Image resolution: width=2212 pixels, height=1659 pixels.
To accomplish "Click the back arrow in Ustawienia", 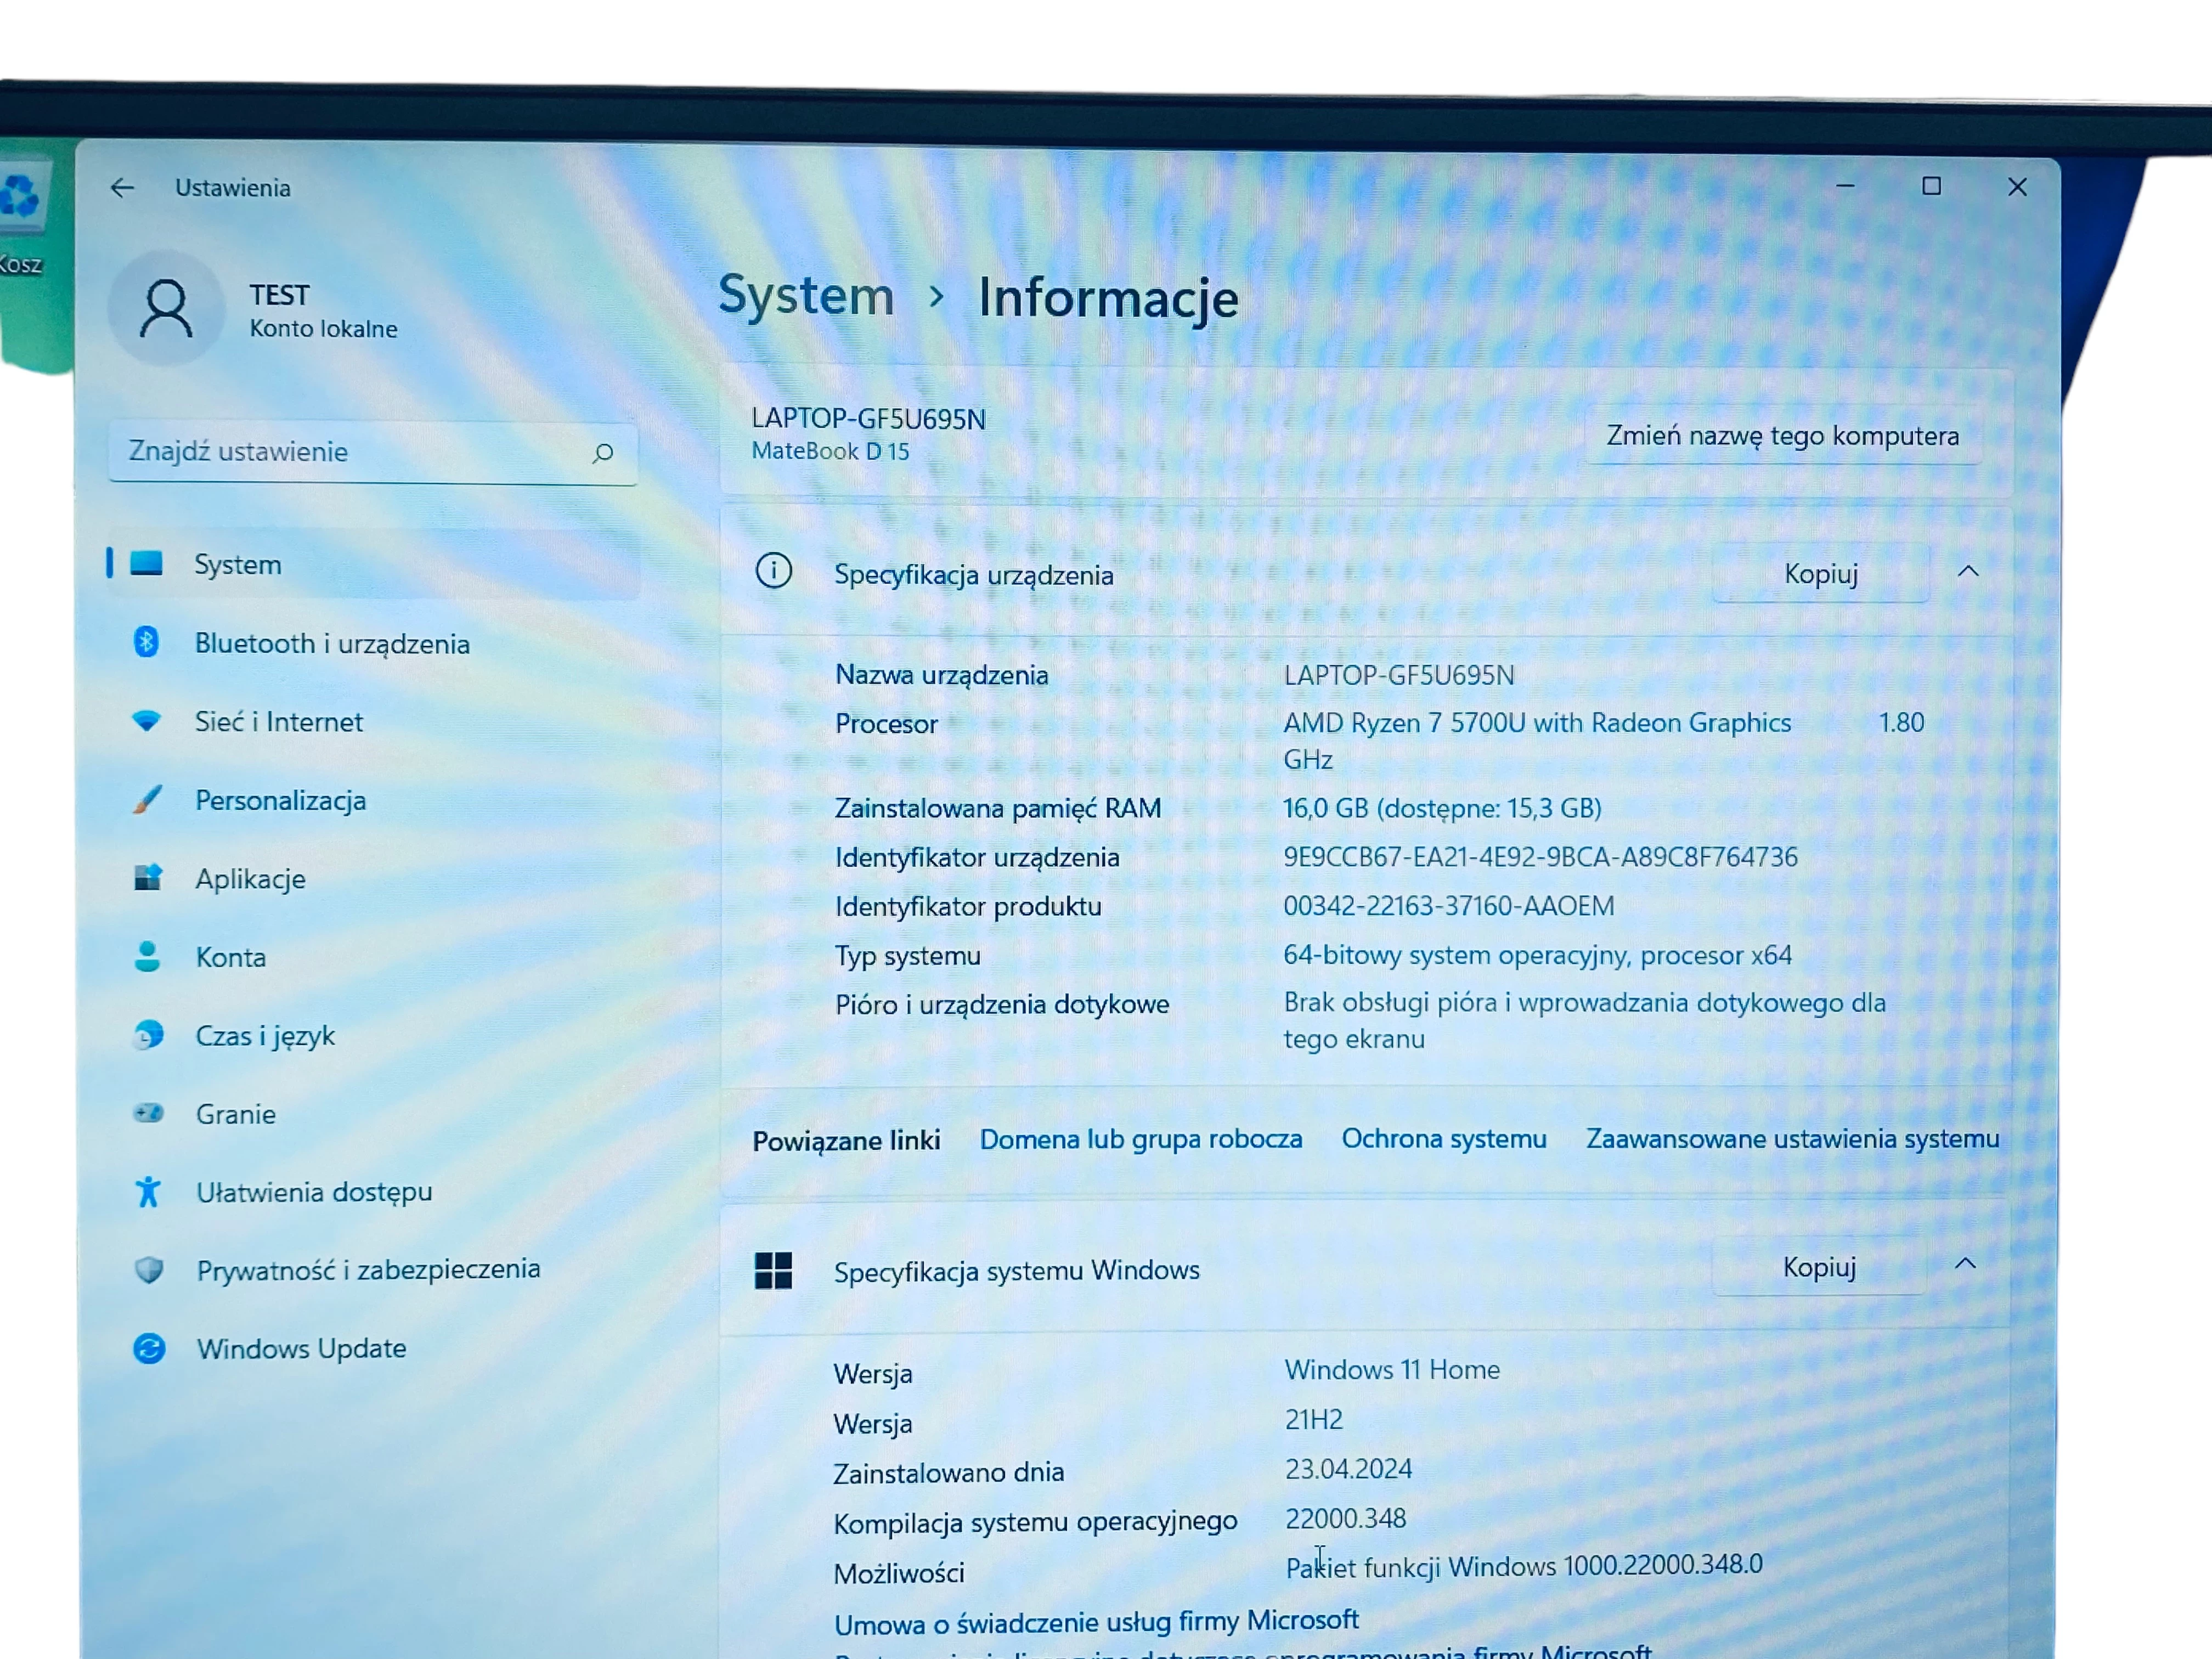I will [122, 187].
